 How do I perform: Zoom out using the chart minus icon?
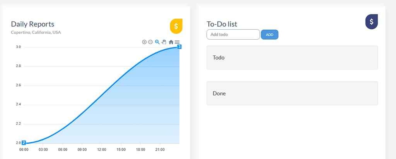tap(150, 42)
